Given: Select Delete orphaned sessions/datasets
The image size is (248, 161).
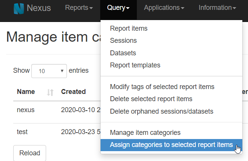Looking at the screenshot, I should [x=171, y=111].
